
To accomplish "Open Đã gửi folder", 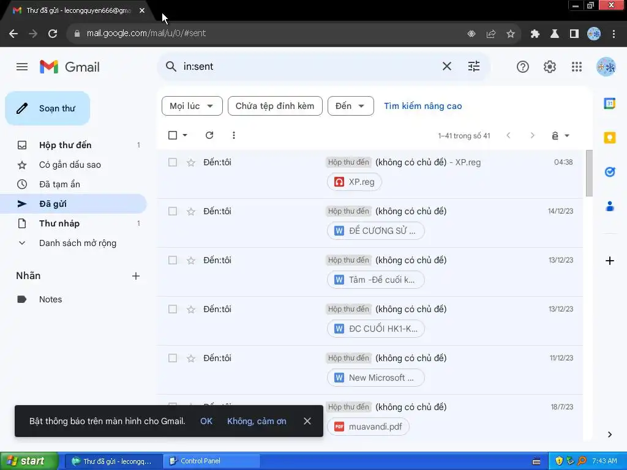I will click(73, 204).
